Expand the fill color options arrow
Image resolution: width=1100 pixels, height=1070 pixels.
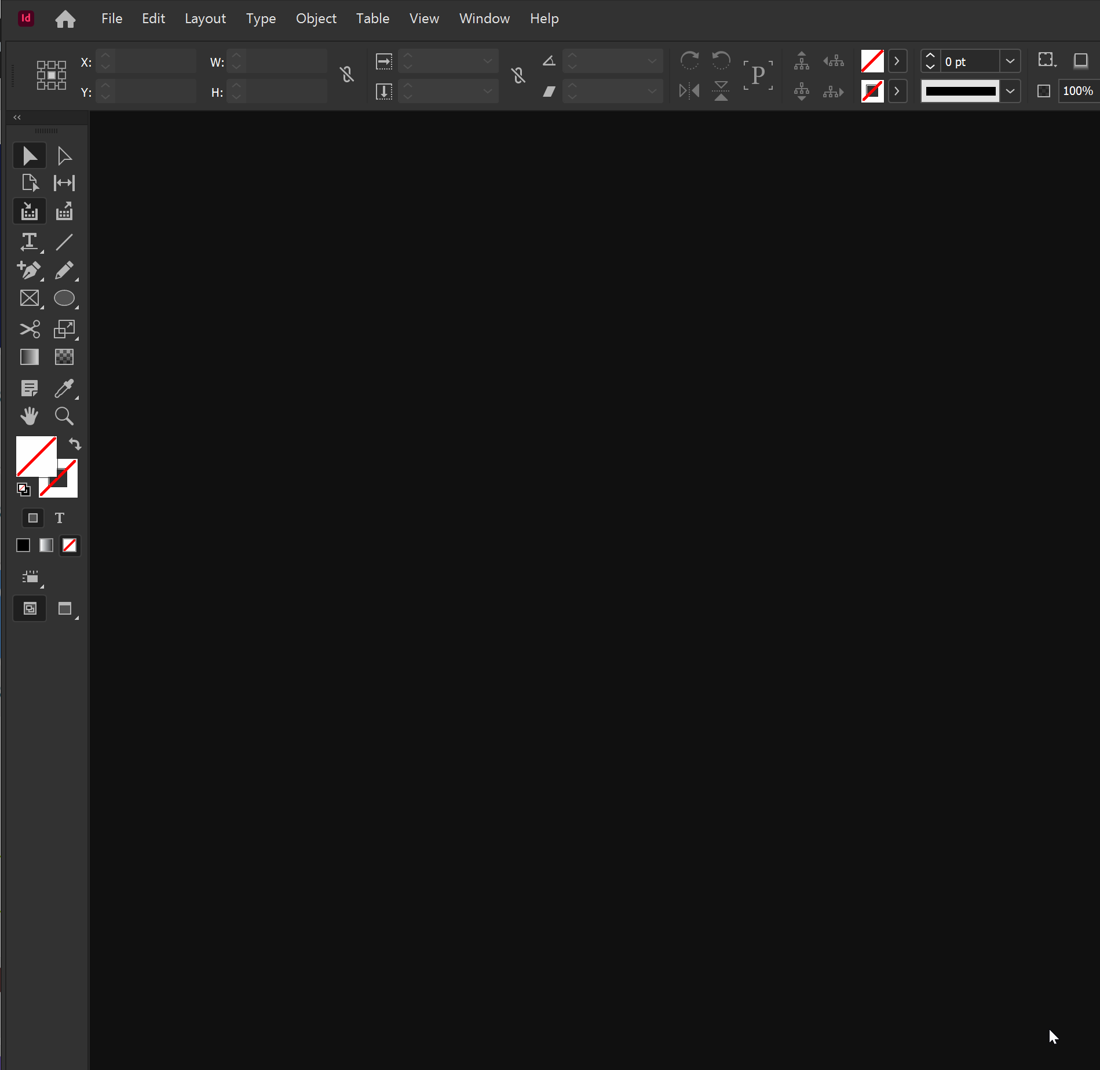pyautogui.click(x=897, y=61)
